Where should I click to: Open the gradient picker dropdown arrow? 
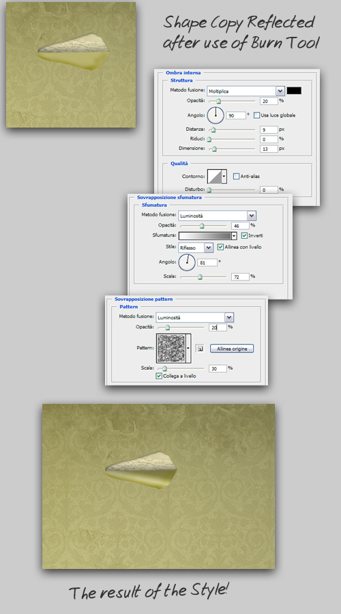(x=234, y=236)
